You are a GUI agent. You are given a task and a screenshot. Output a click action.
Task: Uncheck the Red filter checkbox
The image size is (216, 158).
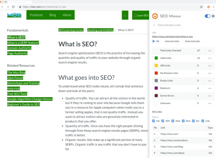point(183,121)
